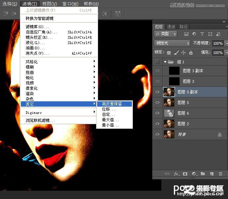Open 滤镜库(G) from the filter menu
This screenshot has width=228, height=199.
click(x=59, y=27)
